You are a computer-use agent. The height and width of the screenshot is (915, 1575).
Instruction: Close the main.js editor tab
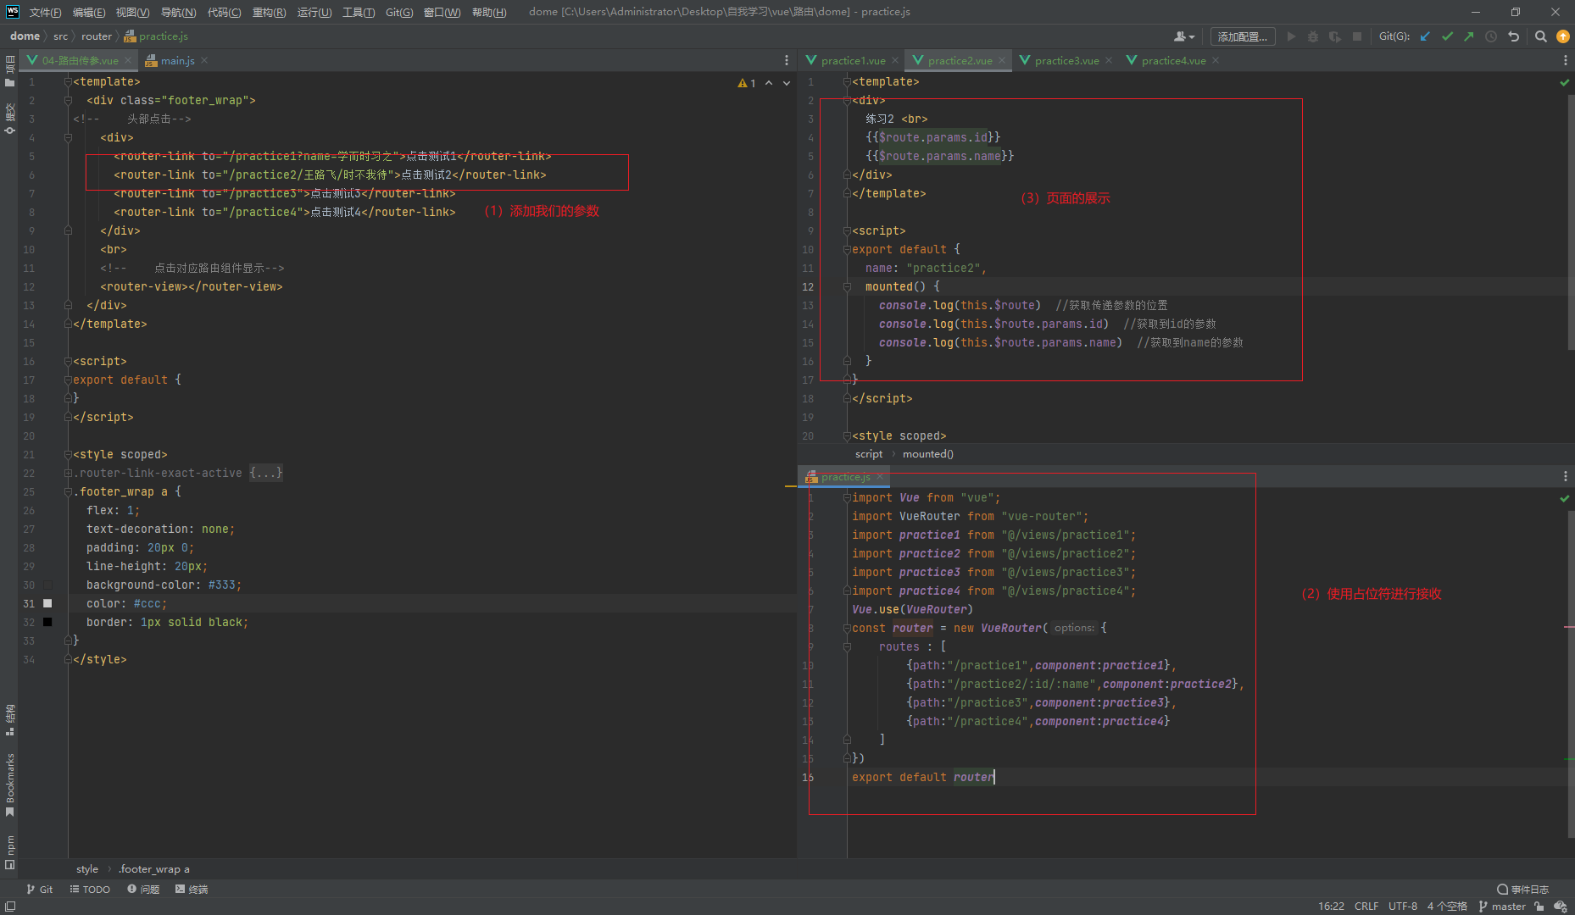(204, 60)
